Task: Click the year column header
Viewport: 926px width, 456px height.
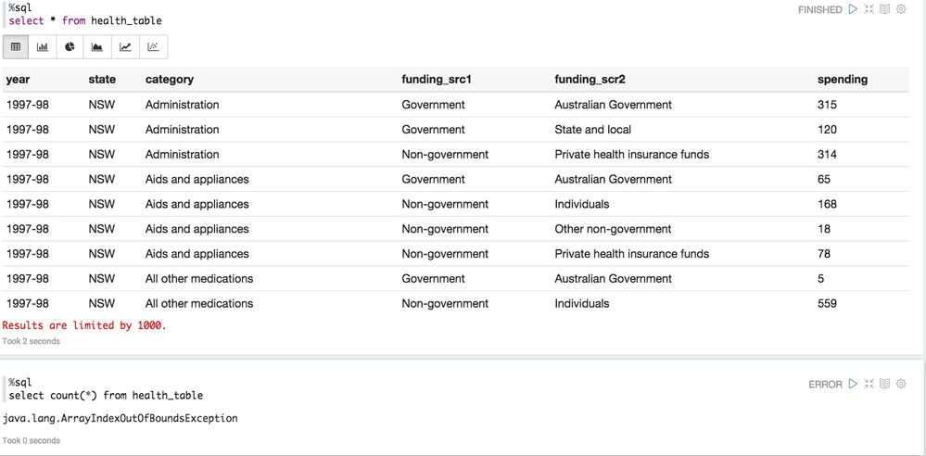Action: pyautogui.click(x=19, y=80)
